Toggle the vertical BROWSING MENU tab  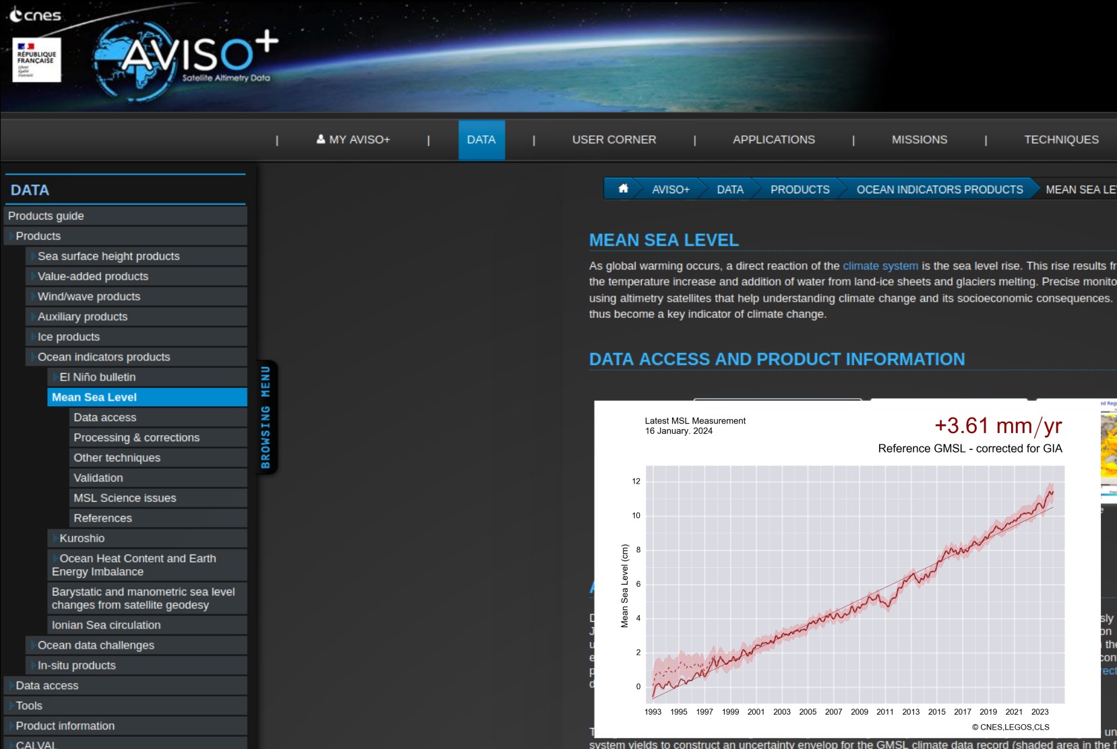pyautogui.click(x=266, y=417)
